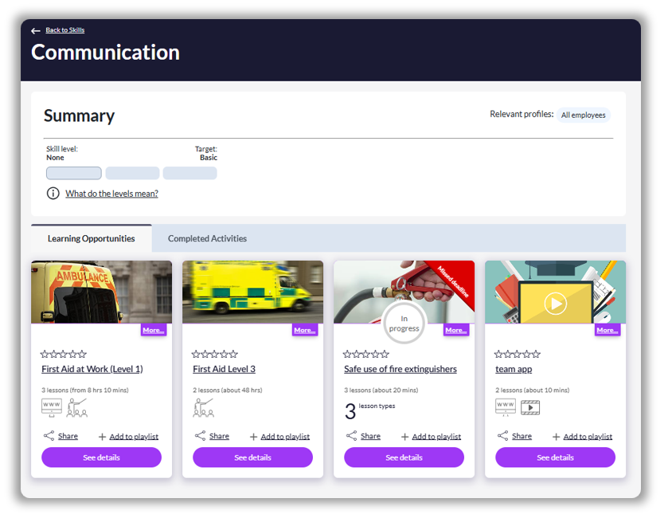Screen dimensions: 672x522
Task: Click share icon on First Aid at Work card
Action: 49,436
